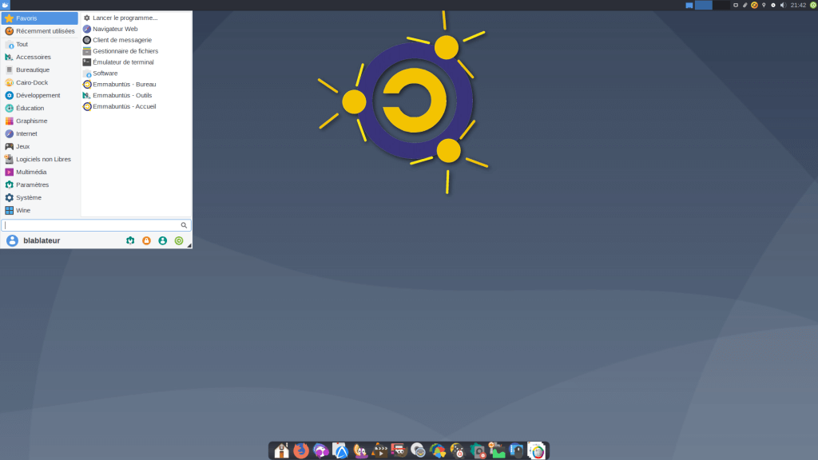This screenshot has height=460, width=818.
Task: Open disc burner penguin icon in dock
Action: click(x=419, y=450)
